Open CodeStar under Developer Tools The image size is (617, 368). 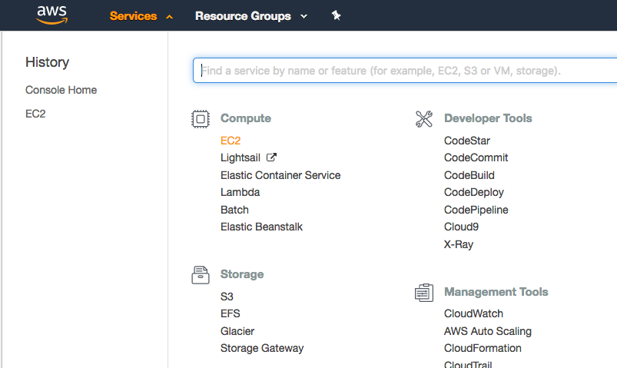click(467, 141)
